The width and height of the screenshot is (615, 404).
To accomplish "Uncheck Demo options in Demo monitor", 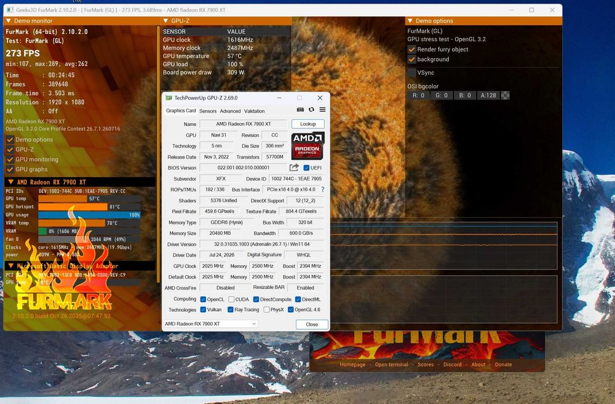I will 10,140.
